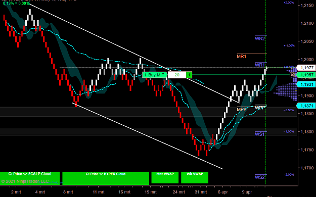Viewport: 316px width, 197px height.
Task: Toggle 'C: Price <> HYPER Cloud' button
Action: pos(106,178)
